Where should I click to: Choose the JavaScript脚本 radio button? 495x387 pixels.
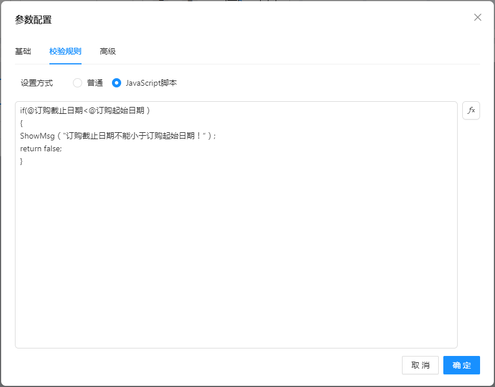click(x=117, y=83)
